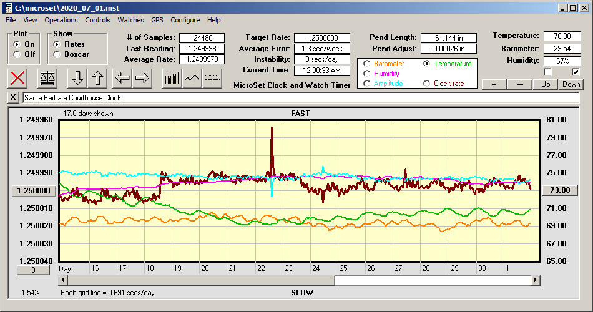Screen dimensions: 593x312
Task: Choose the Barometer radio button
Action: coord(366,64)
